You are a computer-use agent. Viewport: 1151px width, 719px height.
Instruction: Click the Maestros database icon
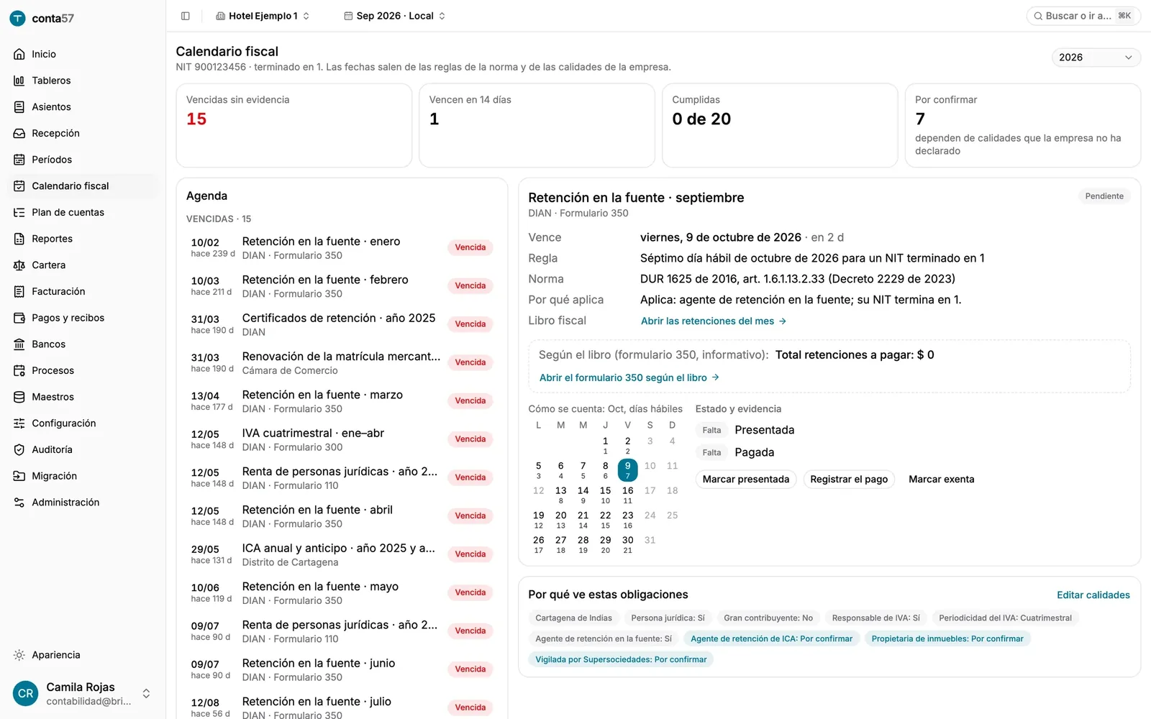tap(19, 397)
